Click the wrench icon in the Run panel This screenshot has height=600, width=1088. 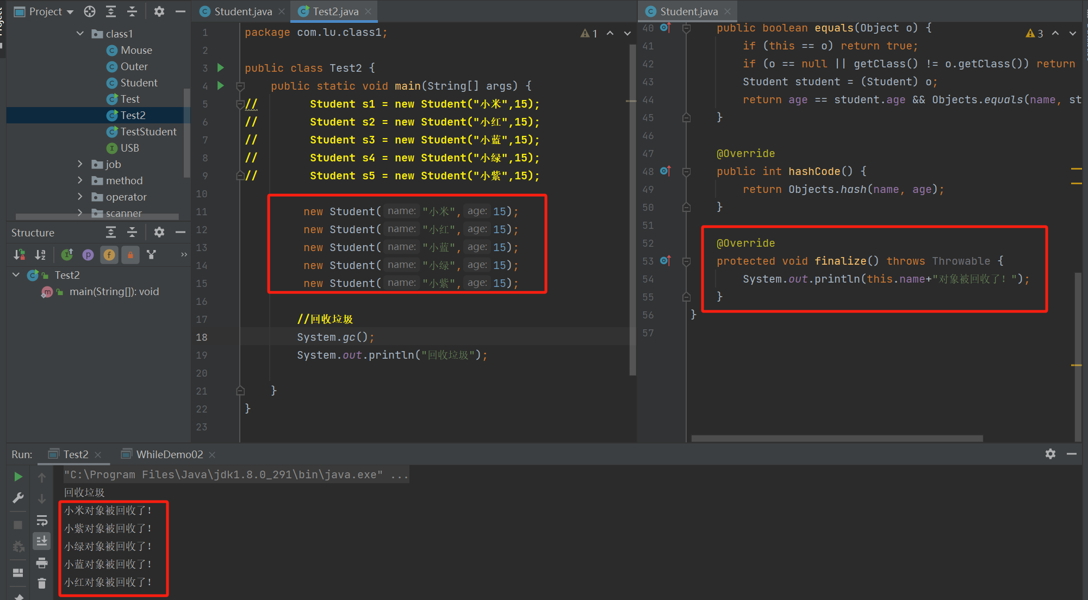18,498
